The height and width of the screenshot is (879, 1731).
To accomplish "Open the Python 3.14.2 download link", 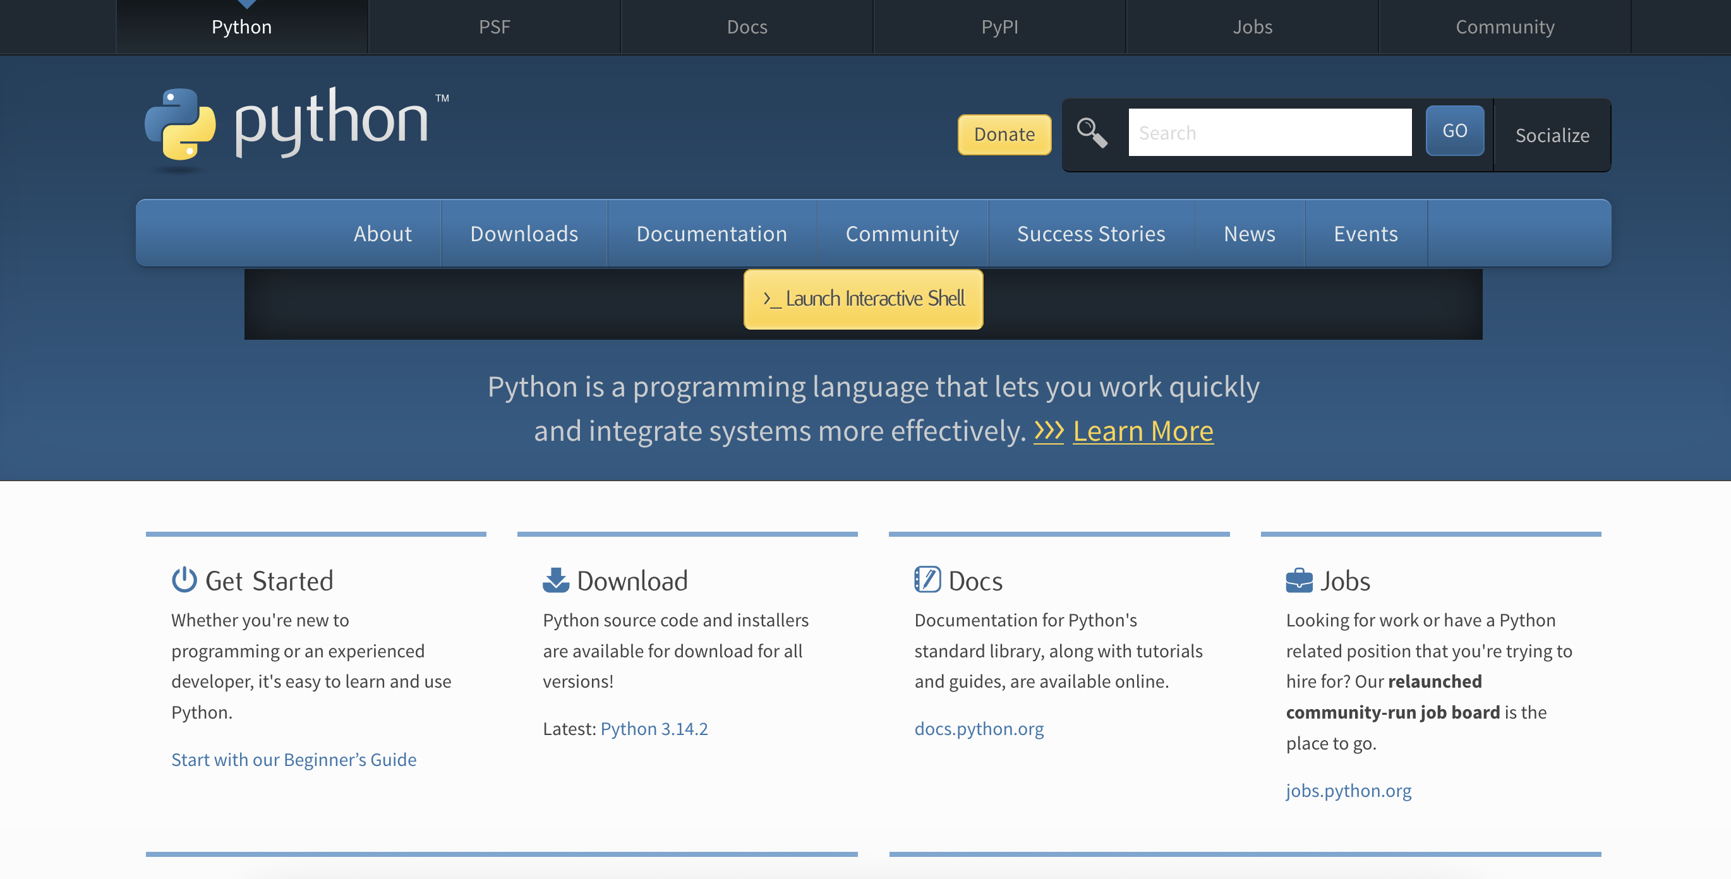I will point(654,729).
